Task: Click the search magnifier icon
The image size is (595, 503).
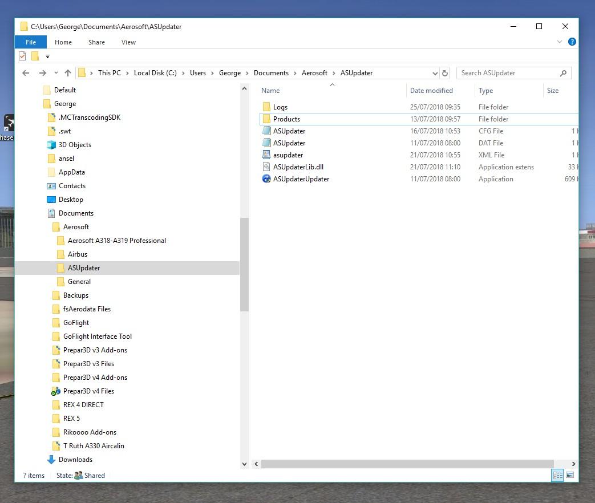Action: pyautogui.click(x=563, y=73)
